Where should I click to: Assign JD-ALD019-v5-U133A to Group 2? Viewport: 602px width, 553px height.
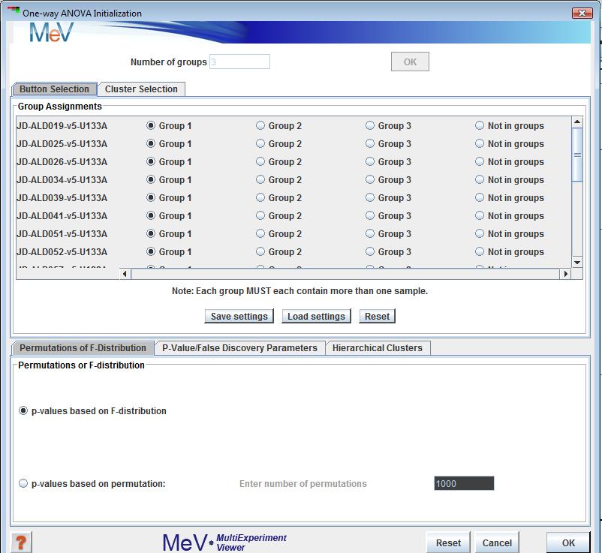click(x=260, y=126)
